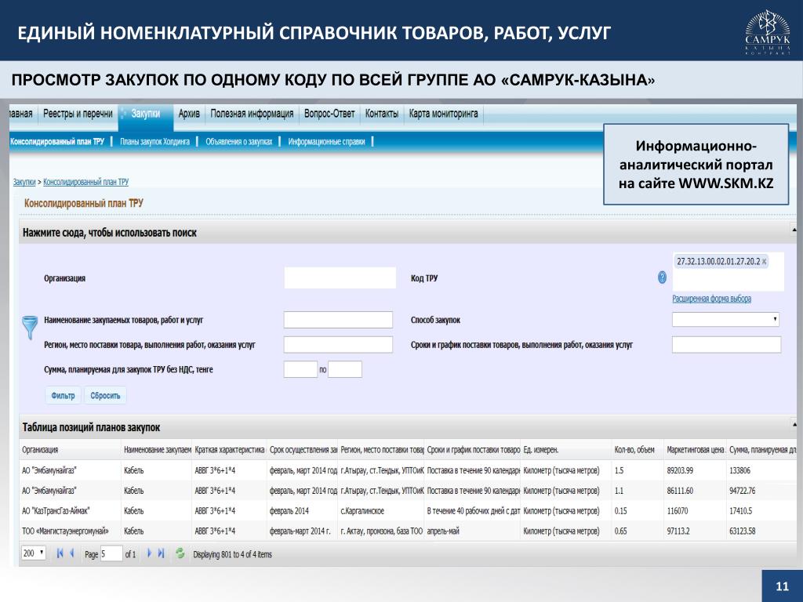Screen dimensions: 803x602
Task: Open the Полезная информация menu
Action: (x=252, y=114)
